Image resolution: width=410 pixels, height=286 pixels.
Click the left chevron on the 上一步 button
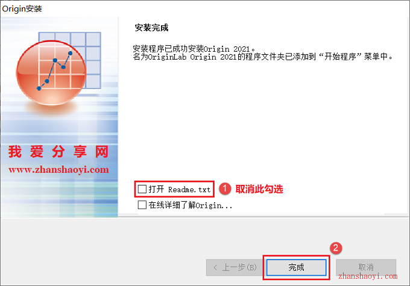pyautogui.click(x=215, y=267)
